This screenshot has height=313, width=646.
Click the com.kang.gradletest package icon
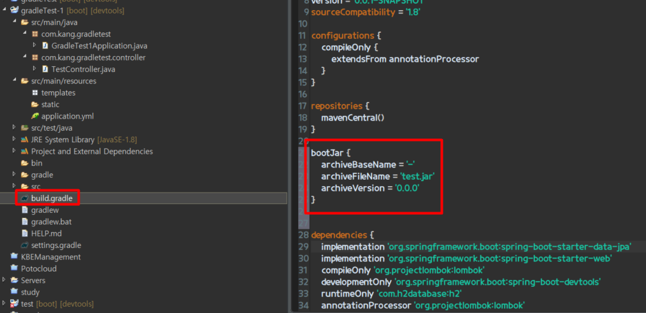point(35,34)
